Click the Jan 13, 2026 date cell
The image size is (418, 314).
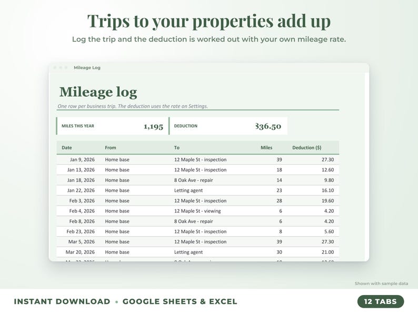pyautogui.click(x=81, y=170)
